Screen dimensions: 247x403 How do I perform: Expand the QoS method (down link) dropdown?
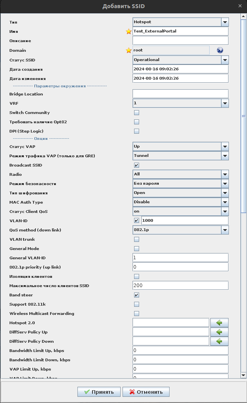pos(225,230)
